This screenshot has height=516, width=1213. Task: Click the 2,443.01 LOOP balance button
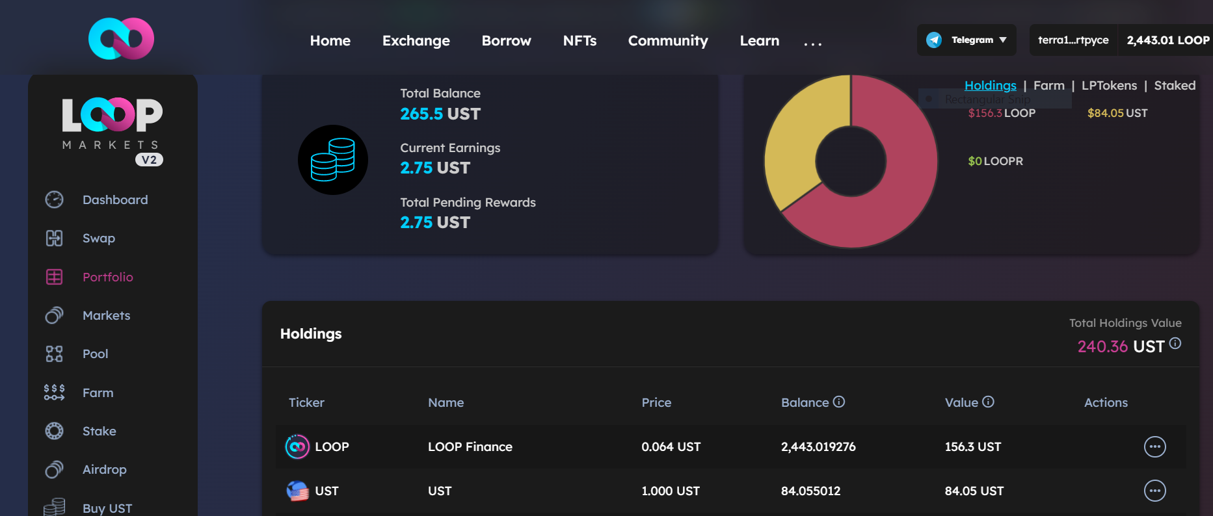pyautogui.click(x=1168, y=40)
